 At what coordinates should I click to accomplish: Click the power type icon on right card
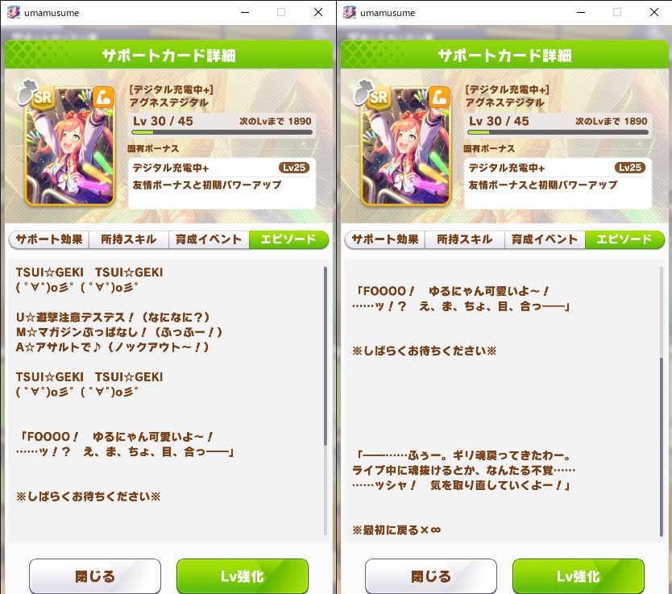[439, 97]
